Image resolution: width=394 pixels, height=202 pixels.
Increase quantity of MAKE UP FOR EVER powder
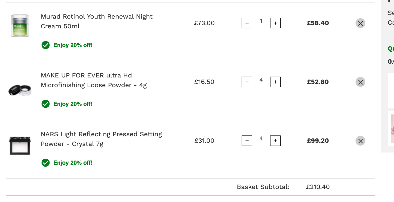(275, 82)
